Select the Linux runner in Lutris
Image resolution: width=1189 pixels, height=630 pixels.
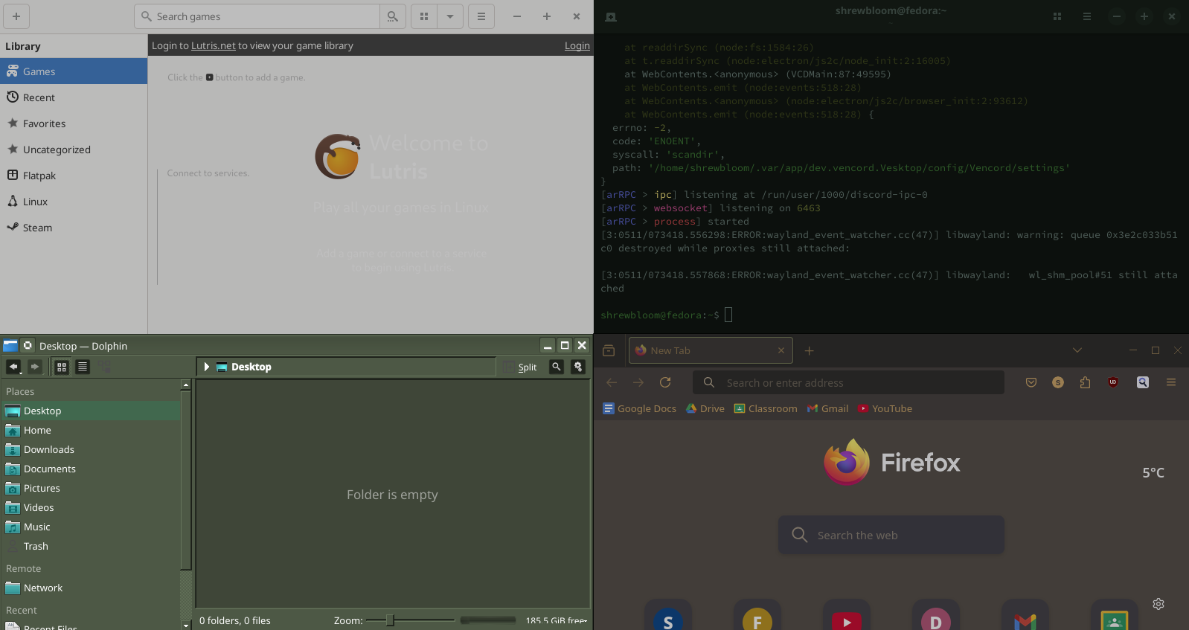[74, 202]
